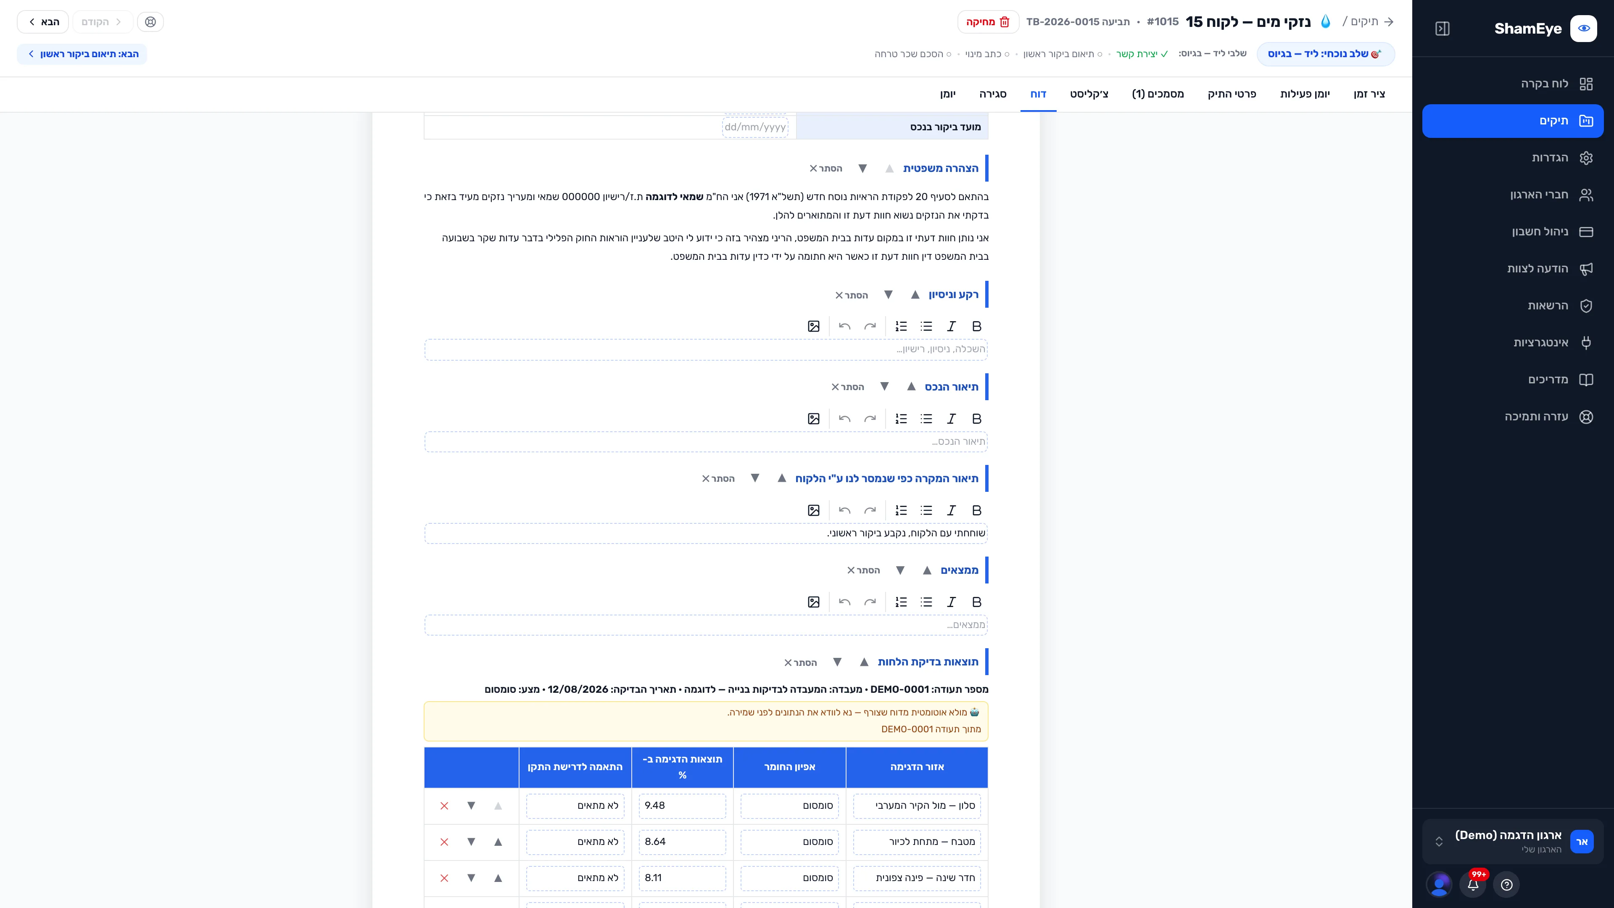
Task: Edit the 9.48 sample result field
Action: click(x=682, y=806)
